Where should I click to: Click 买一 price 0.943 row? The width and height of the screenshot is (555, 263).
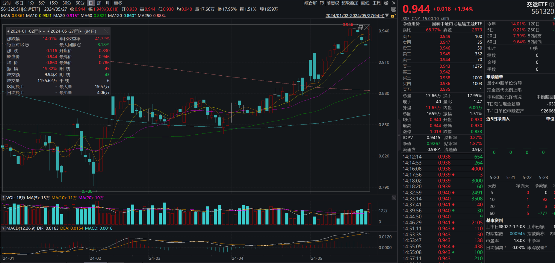pos(442,66)
